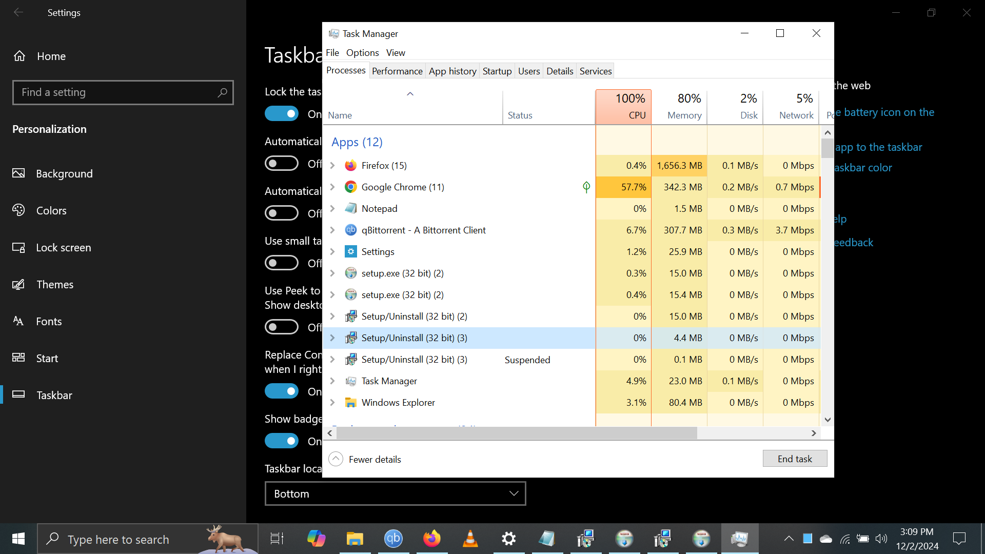Click Fewer details button
This screenshot has width=985, height=554.
coord(365,459)
